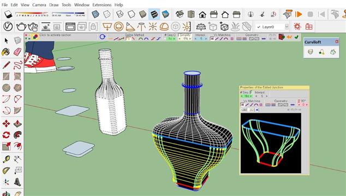Select the Push/Pull tool
The height and width of the screenshot is (196, 346).
(17, 124)
